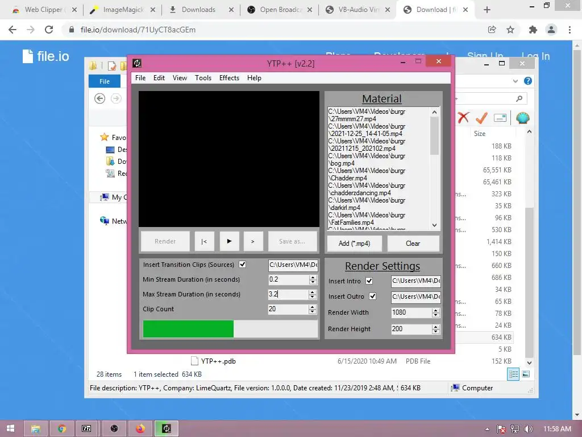Click Material list scrollbar down arrow
582x437 pixels.
435,225
